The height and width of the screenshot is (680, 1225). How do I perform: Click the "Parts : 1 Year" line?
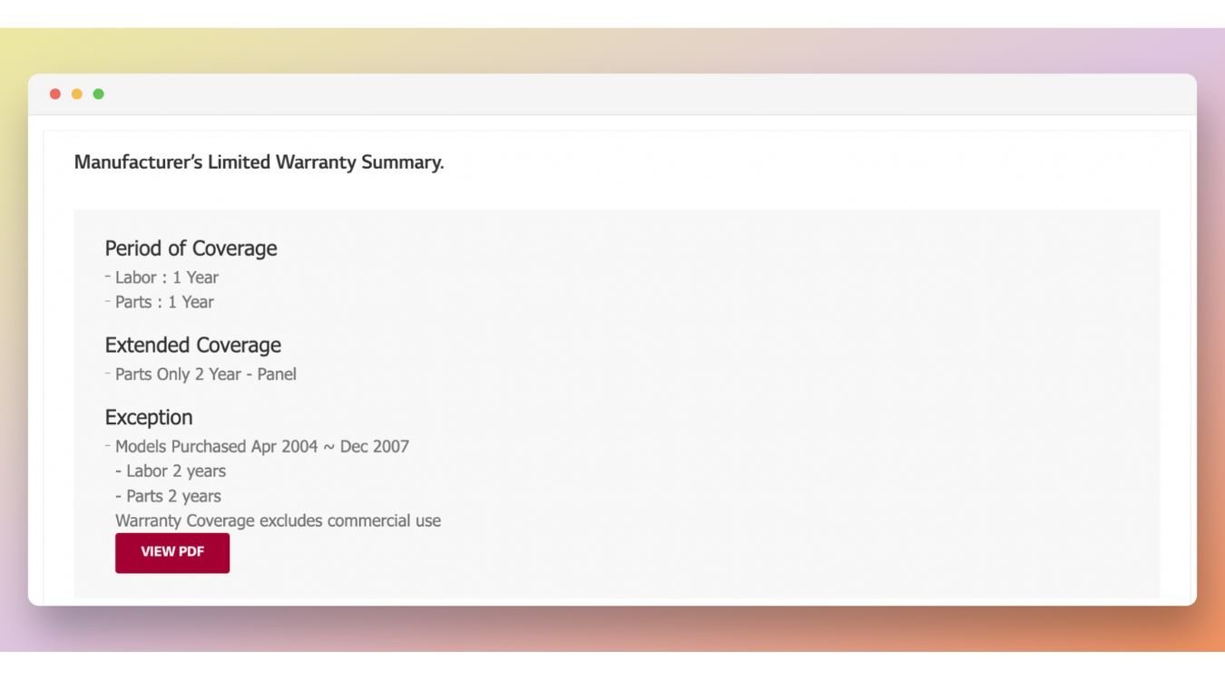tap(164, 302)
